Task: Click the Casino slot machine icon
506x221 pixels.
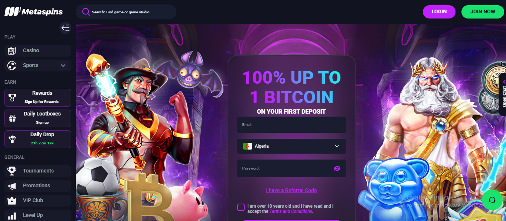Action: pyautogui.click(x=12, y=50)
